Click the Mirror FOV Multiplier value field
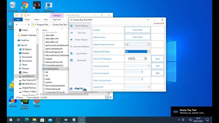The image size is (219, 123). click(136, 58)
